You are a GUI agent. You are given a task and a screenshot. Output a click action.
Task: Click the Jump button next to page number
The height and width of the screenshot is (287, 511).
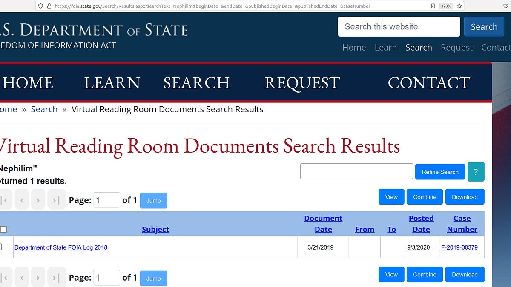[x=153, y=200]
